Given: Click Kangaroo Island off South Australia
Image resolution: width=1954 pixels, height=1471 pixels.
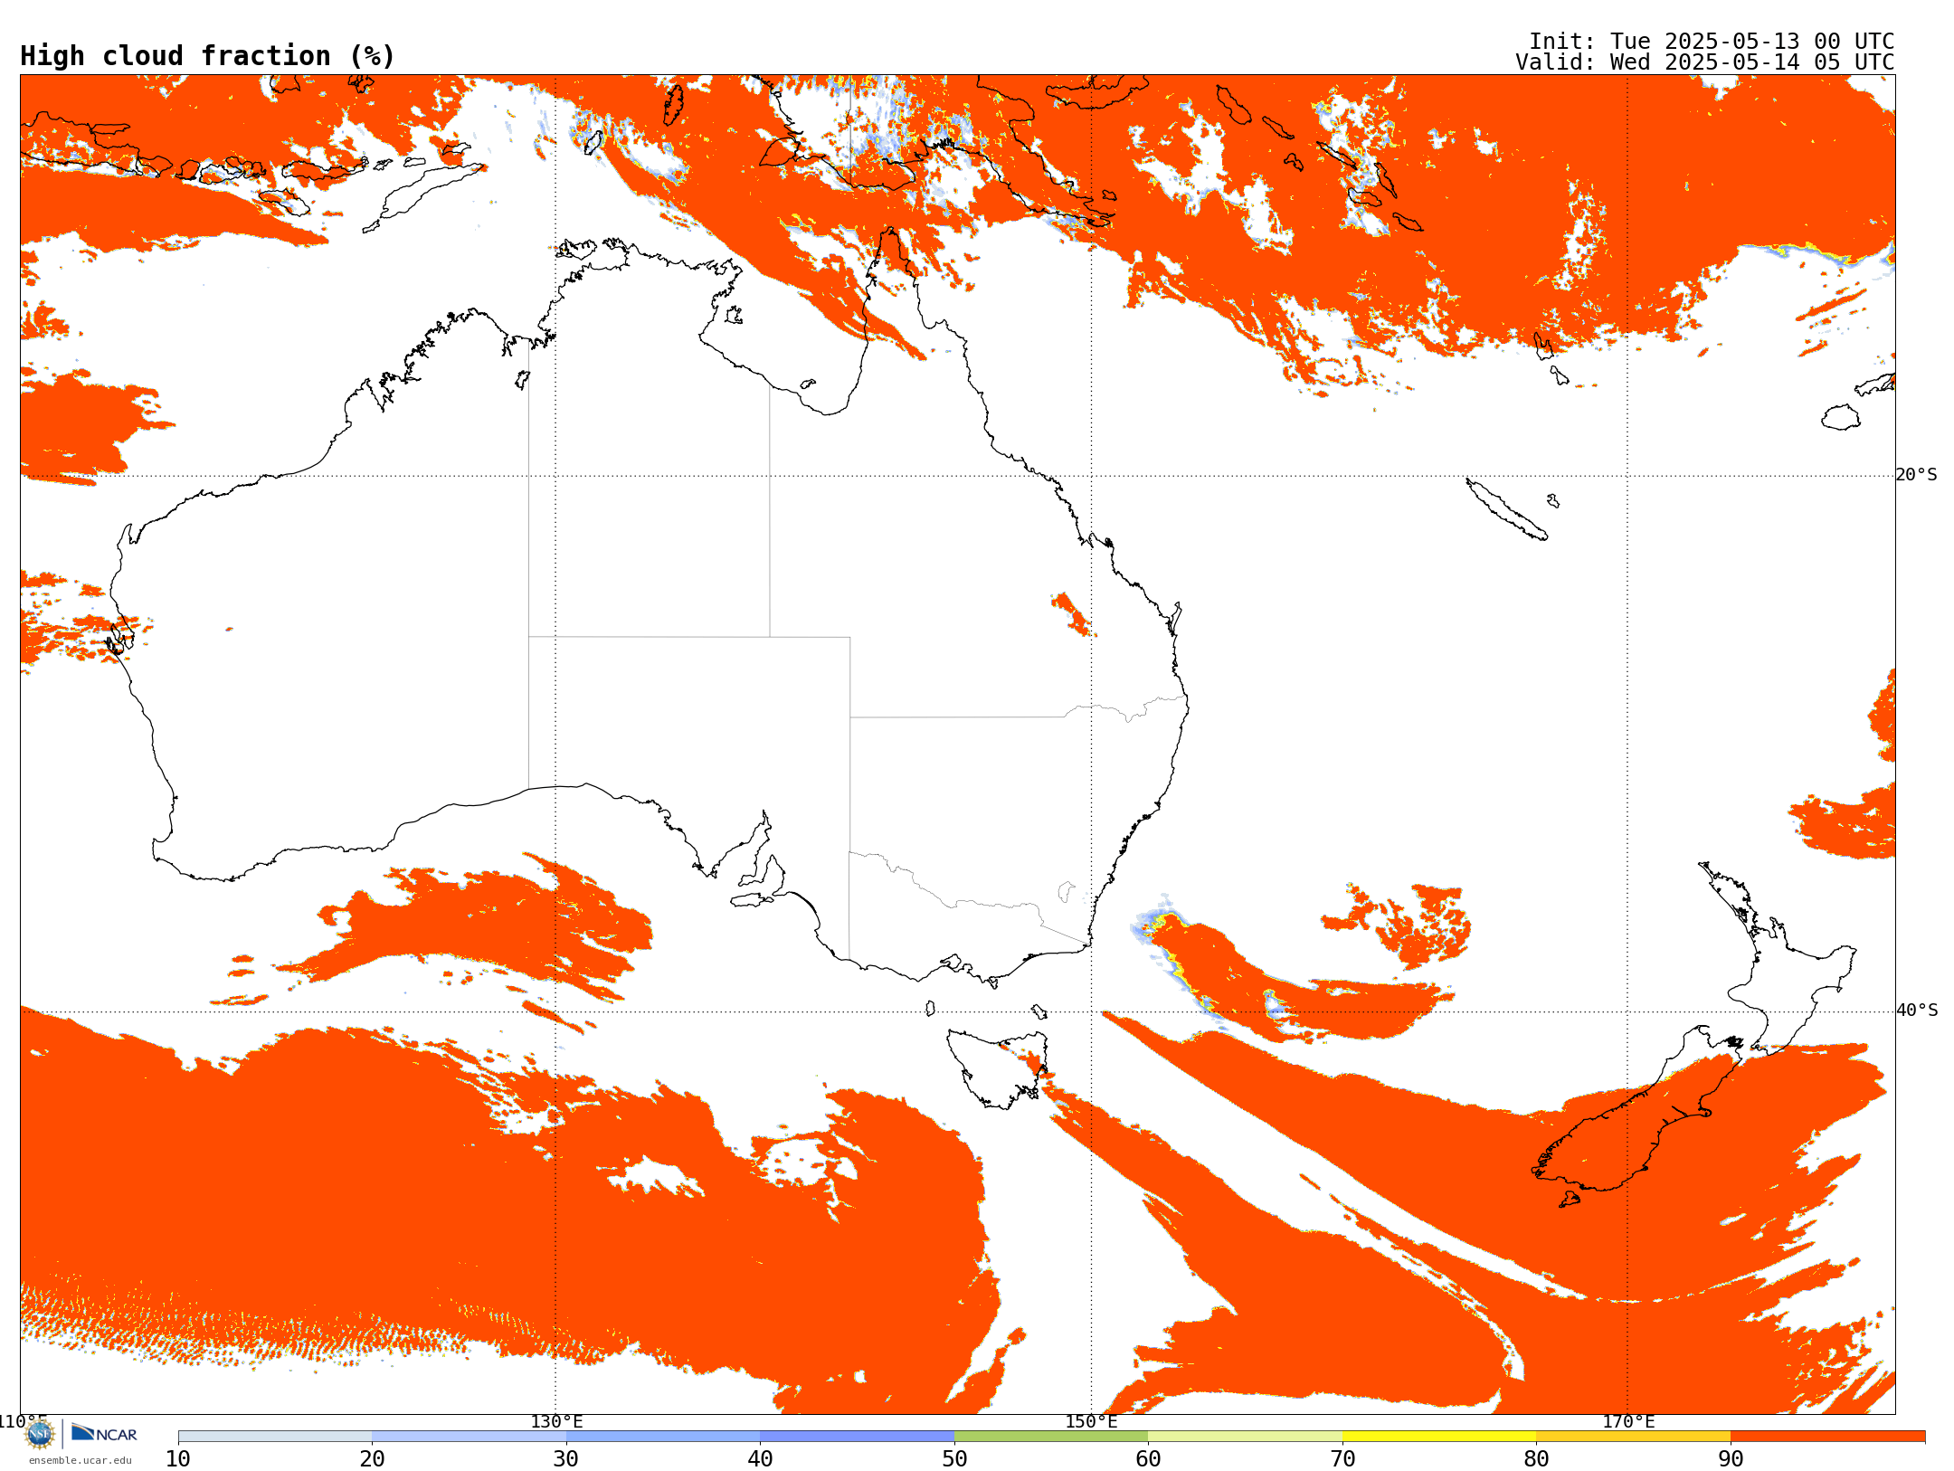Looking at the screenshot, I should 753,899.
